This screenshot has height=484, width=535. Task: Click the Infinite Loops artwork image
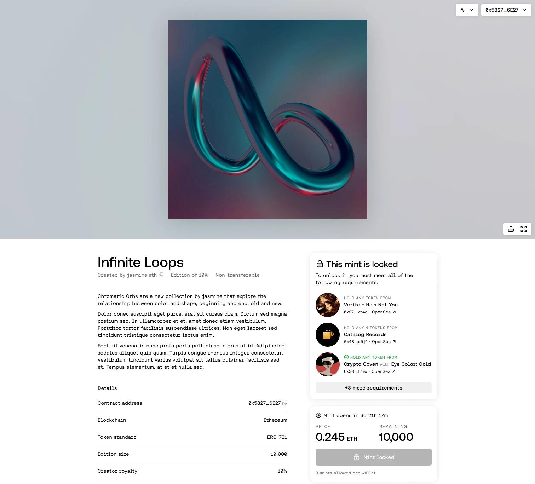267,119
